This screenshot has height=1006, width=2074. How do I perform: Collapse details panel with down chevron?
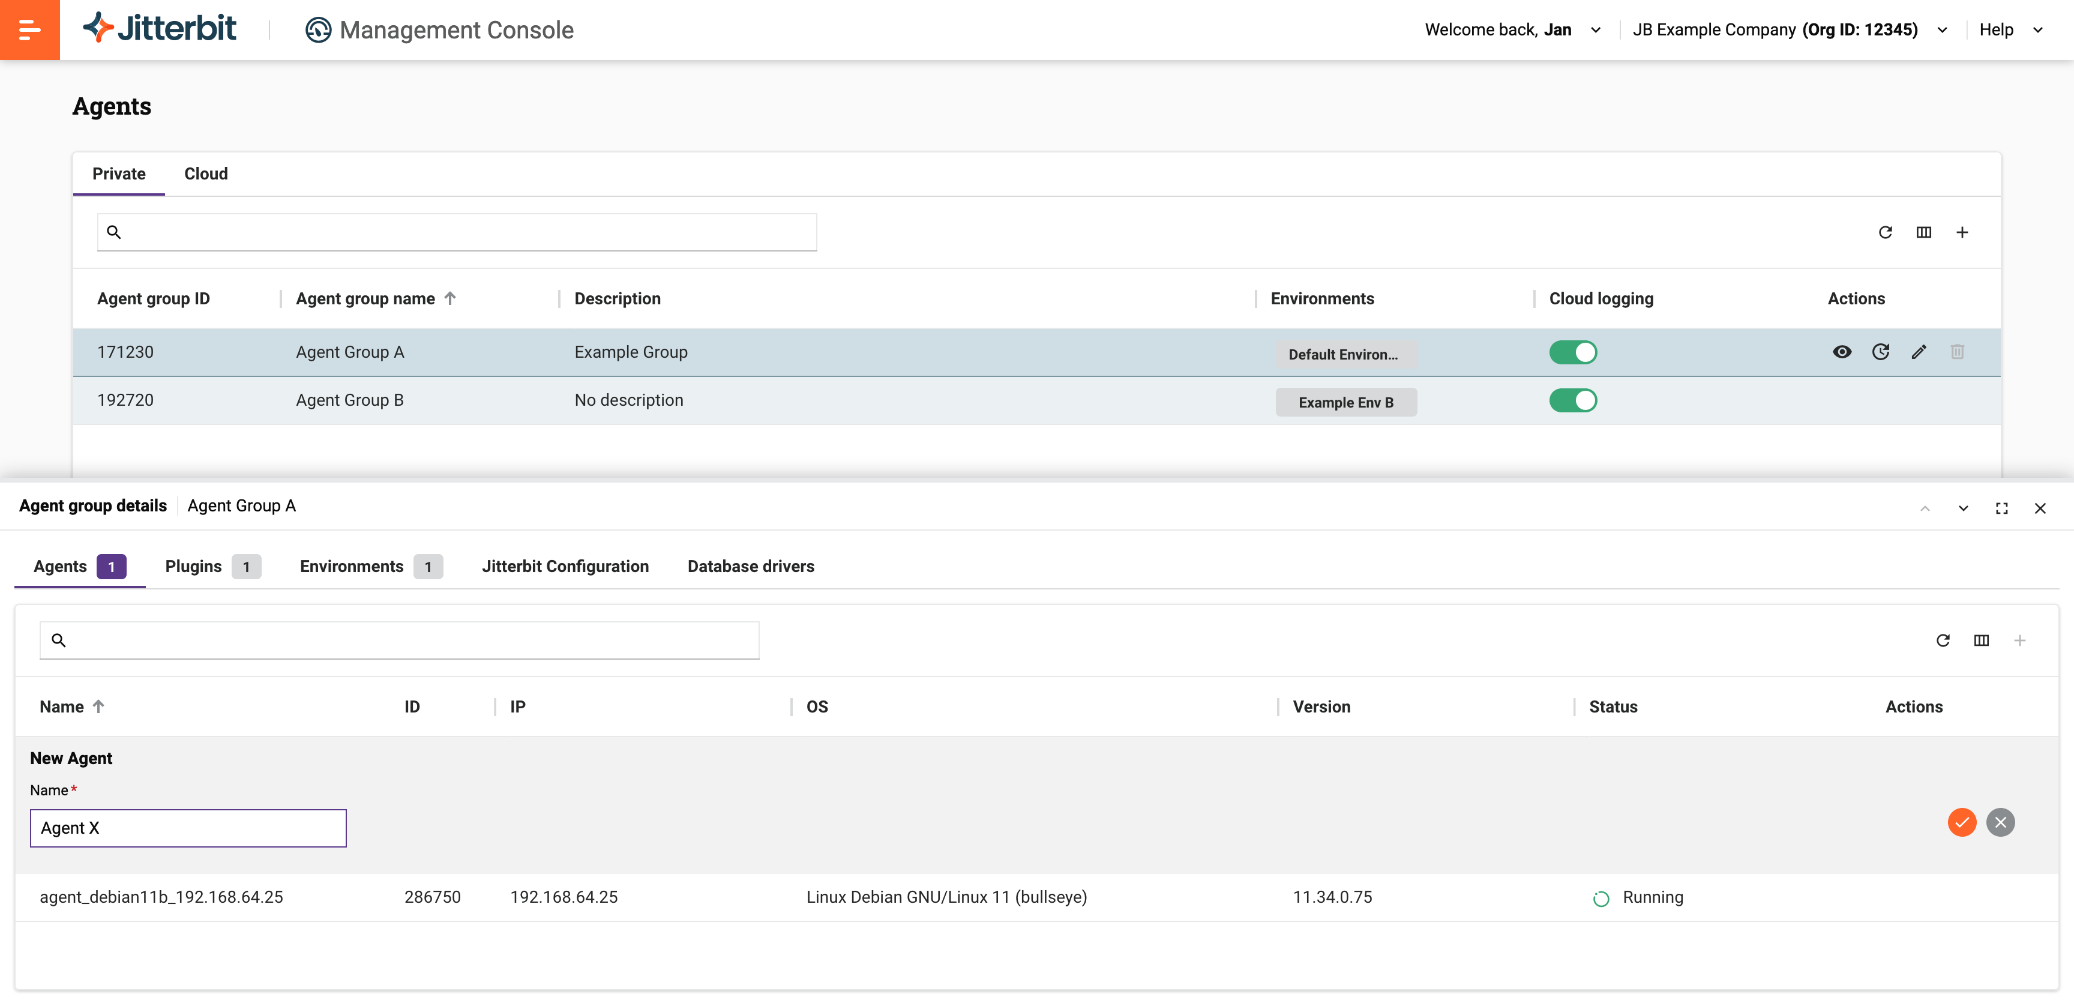coord(1963,508)
